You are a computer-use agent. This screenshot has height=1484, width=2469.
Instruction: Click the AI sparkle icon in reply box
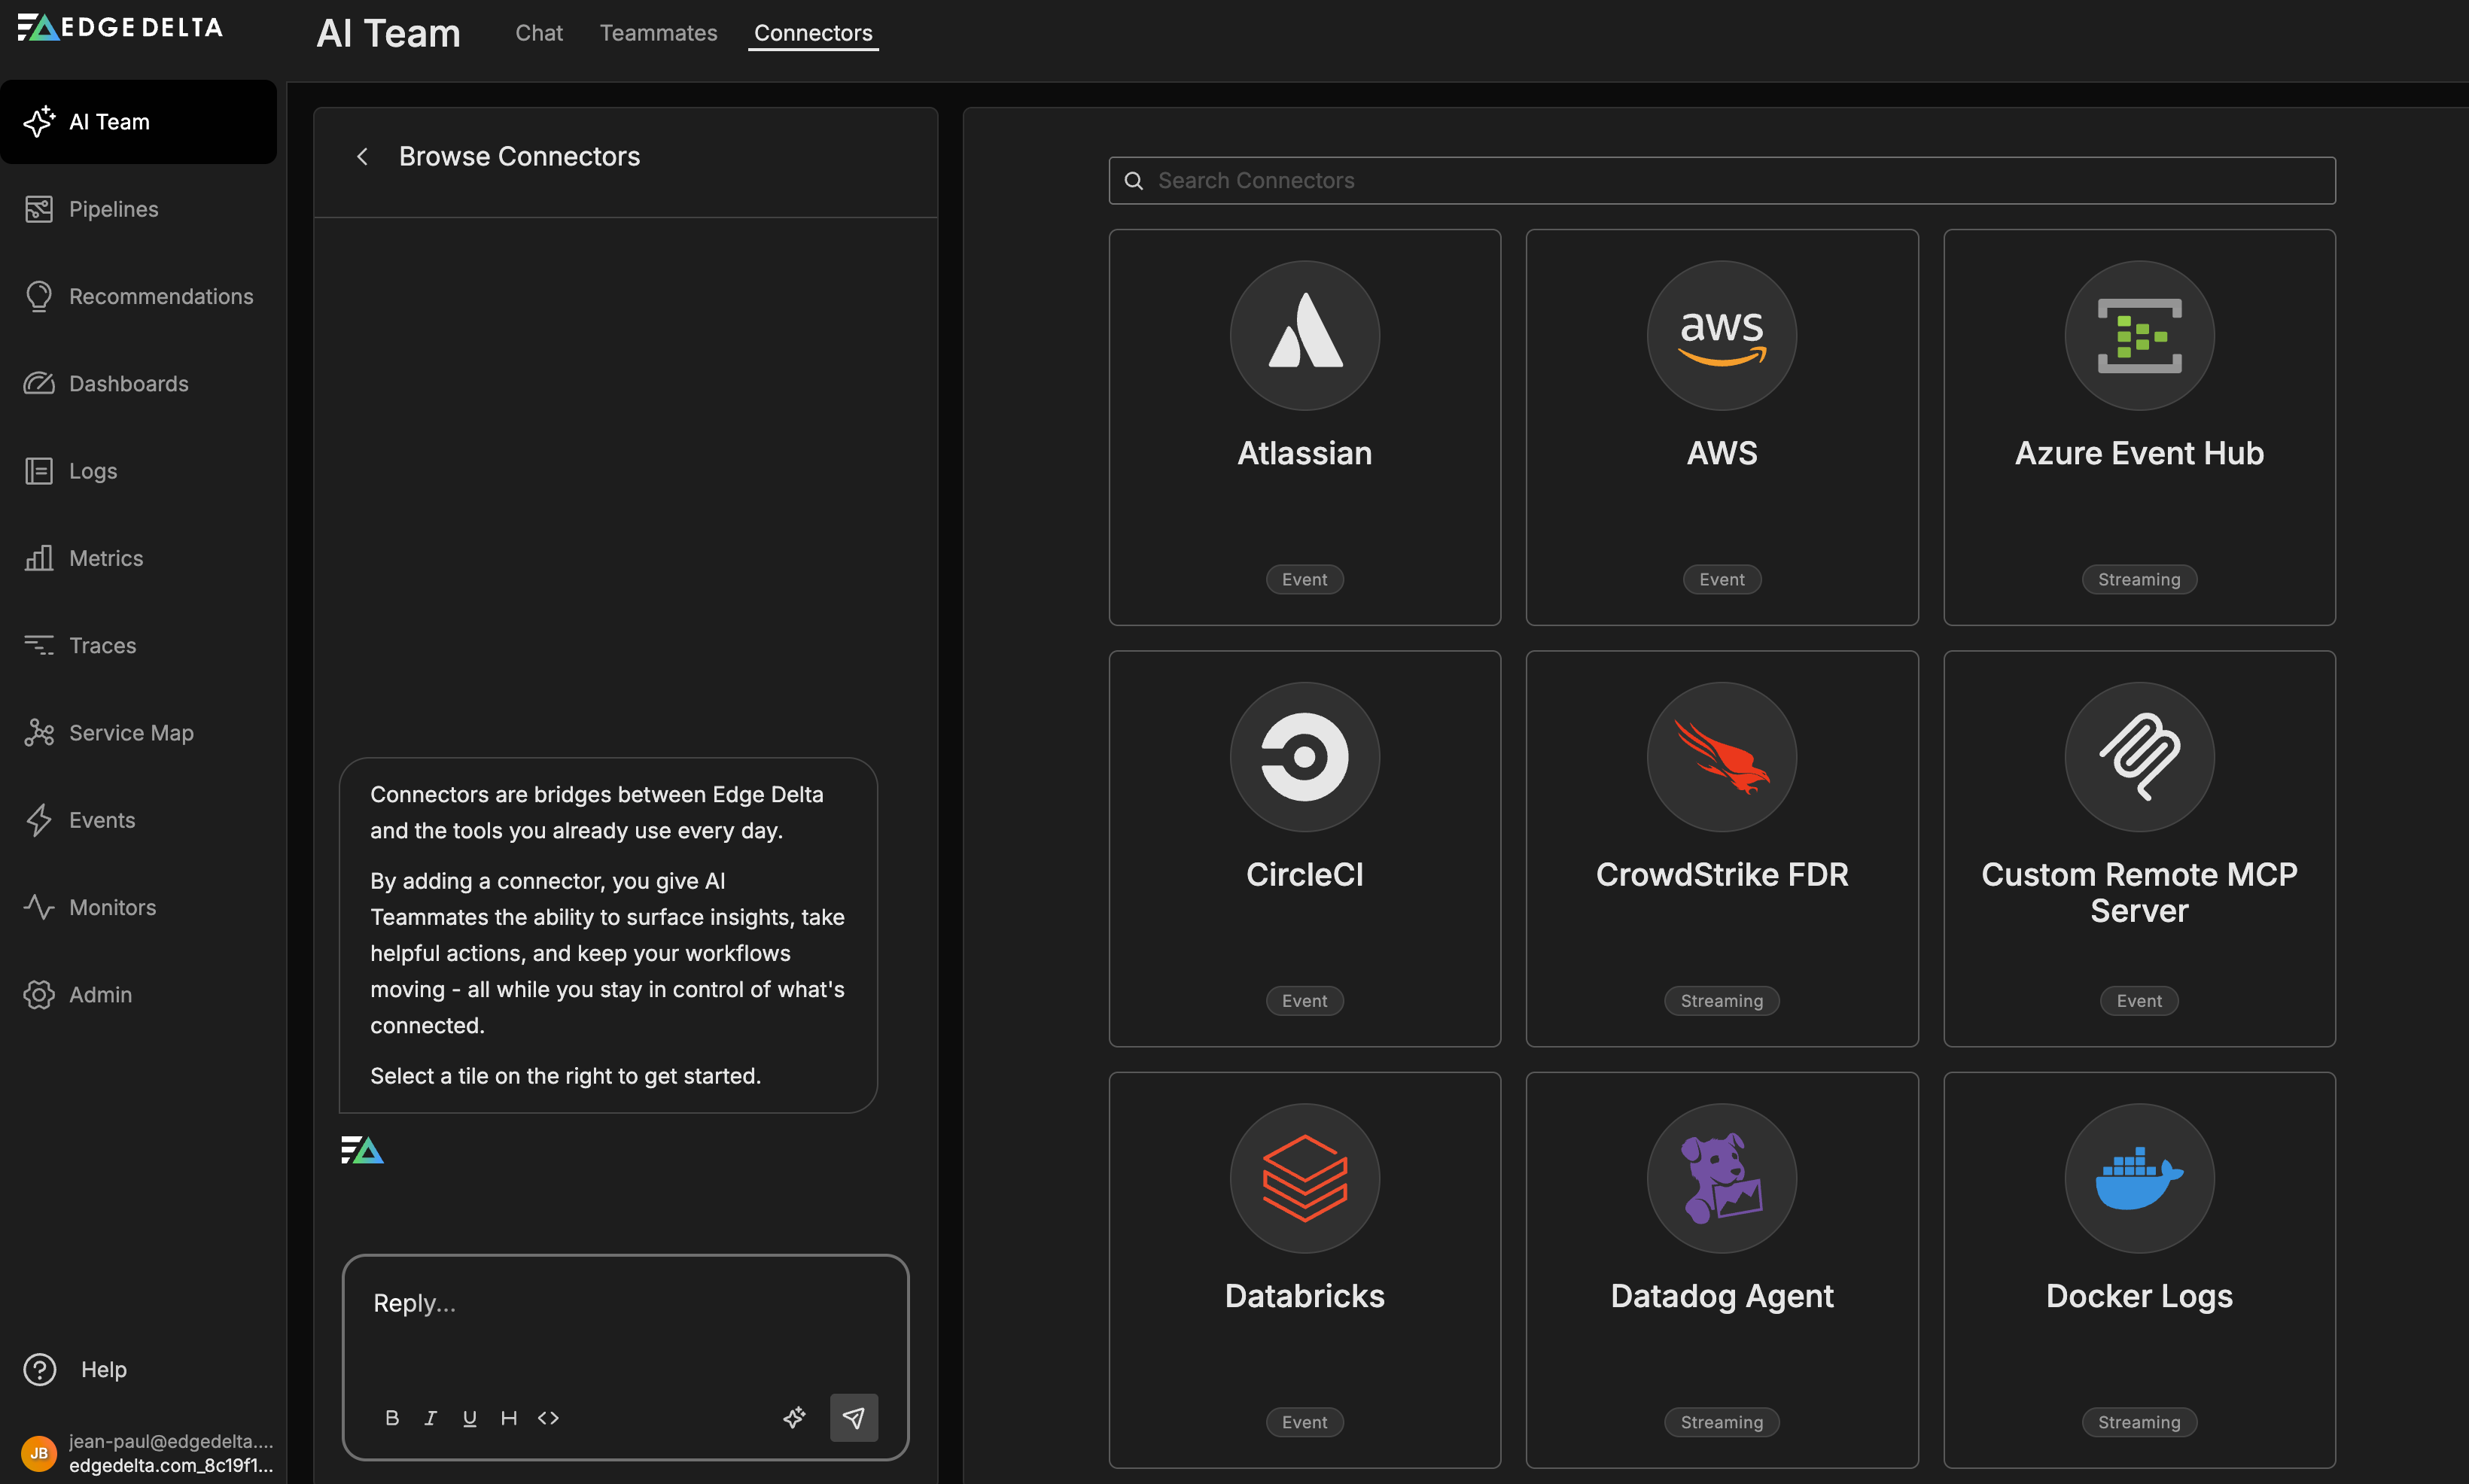click(x=794, y=1418)
